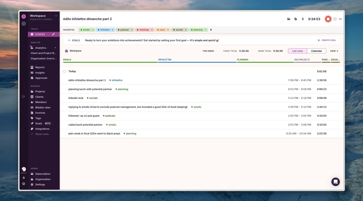Open Billable rates in the sidebar

[x=43, y=108]
